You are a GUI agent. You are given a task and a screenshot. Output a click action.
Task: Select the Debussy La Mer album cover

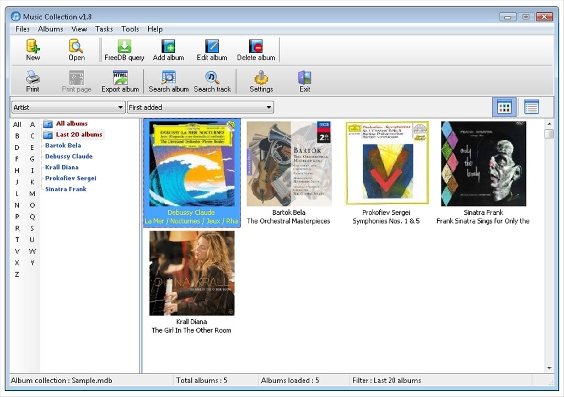coord(192,164)
